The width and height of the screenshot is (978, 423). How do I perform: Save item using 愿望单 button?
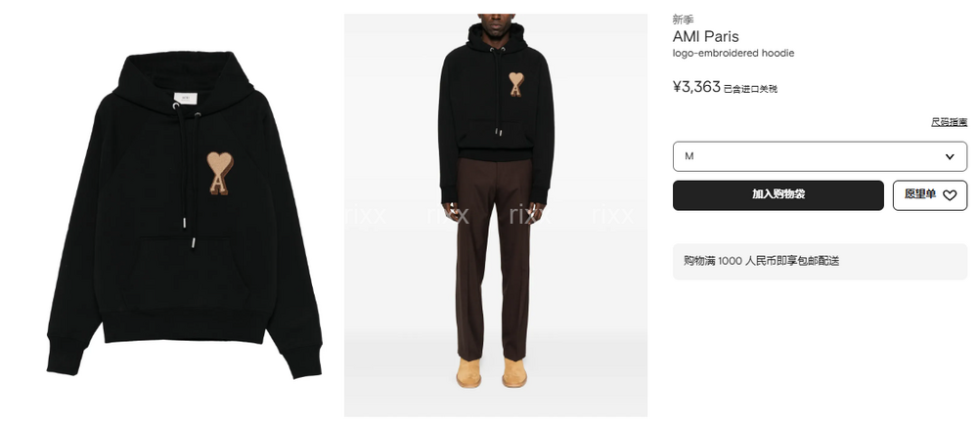930,195
